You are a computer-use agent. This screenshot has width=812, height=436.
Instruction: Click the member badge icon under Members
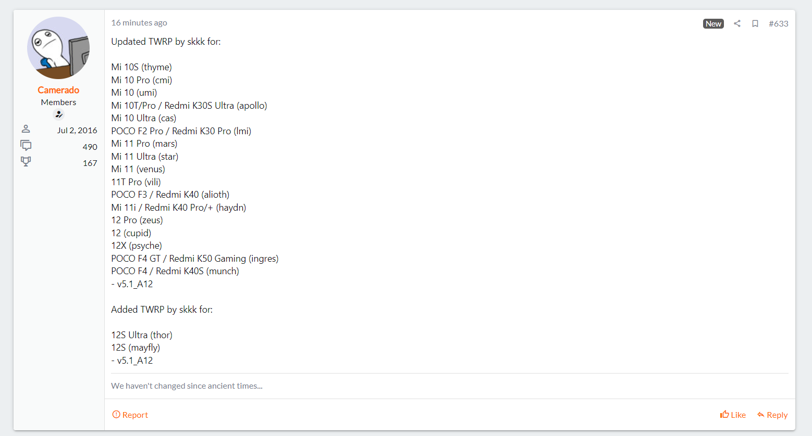pyautogui.click(x=58, y=114)
